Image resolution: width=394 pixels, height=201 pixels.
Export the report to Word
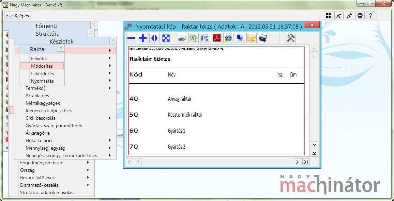pyautogui.click(x=205, y=38)
